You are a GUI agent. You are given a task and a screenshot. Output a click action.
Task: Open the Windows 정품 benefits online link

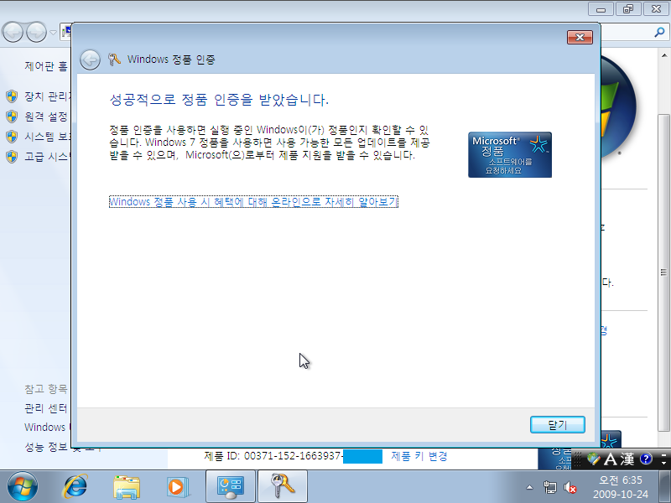(253, 202)
